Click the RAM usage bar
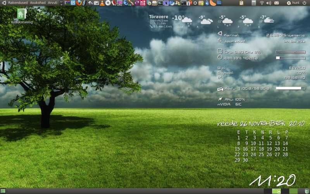Viewport: 310px width, 194px height. pos(291,58)
